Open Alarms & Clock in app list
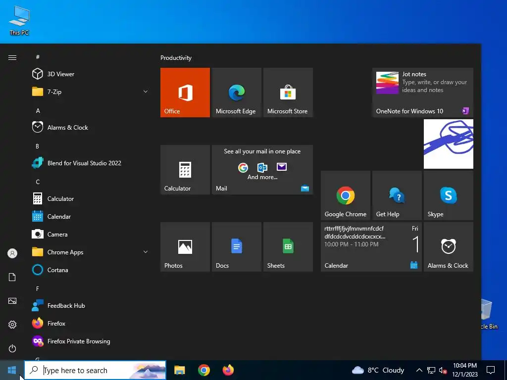507x380 pixels. click(91, 127)
